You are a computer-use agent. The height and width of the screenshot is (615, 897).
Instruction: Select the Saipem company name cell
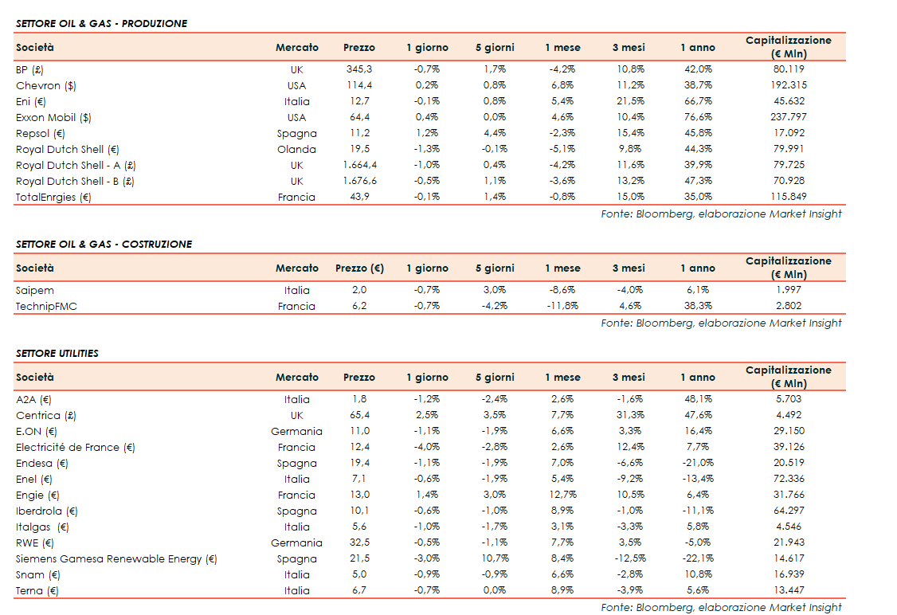click(35, 290)
